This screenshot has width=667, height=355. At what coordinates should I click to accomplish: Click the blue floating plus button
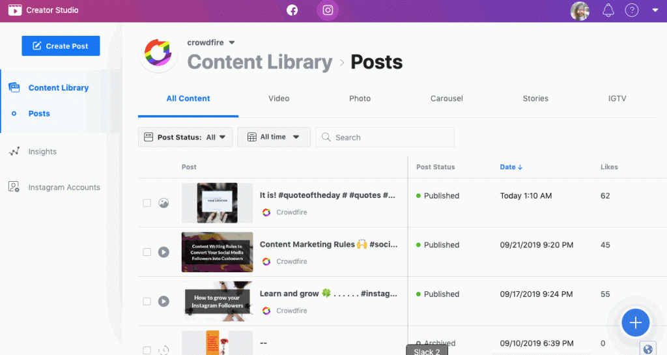[635, 322]
